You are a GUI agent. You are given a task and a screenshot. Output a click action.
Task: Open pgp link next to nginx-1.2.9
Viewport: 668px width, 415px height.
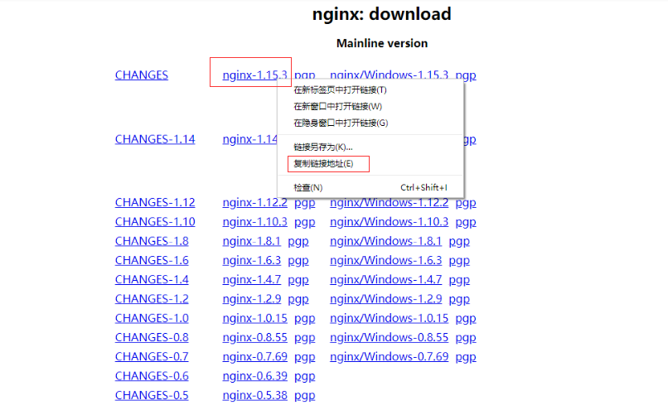tap(298, 300)
